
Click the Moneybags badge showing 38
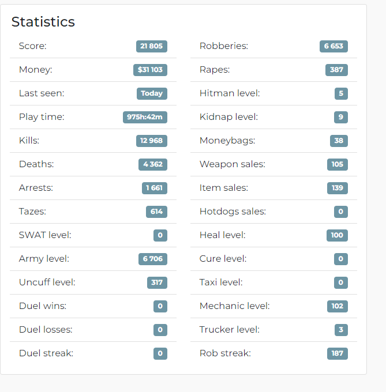pyautogui.click(x=339, y=141)
